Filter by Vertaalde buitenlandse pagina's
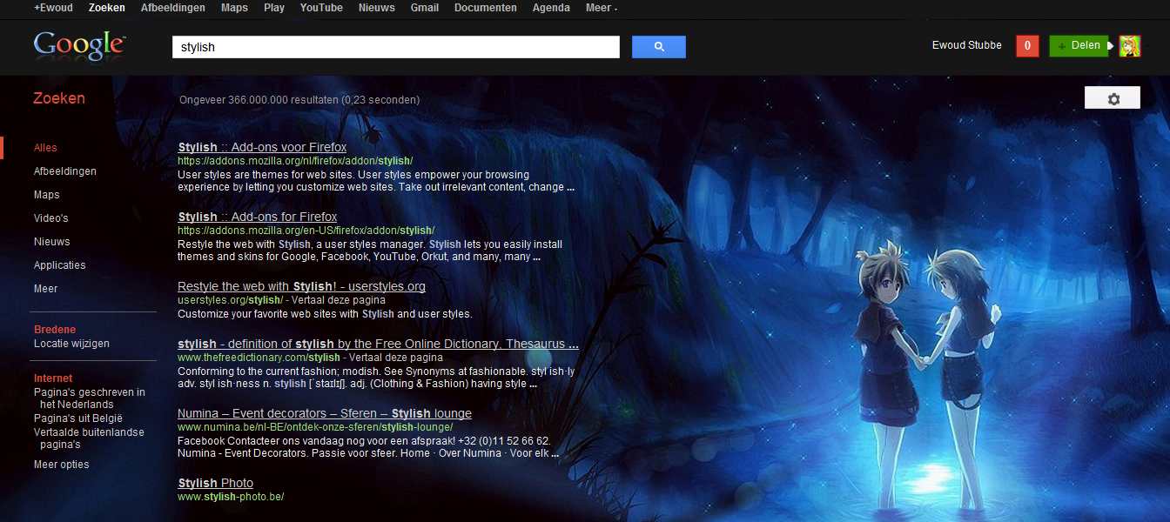This screenshot has width=1170, height=522. [89, 438]
